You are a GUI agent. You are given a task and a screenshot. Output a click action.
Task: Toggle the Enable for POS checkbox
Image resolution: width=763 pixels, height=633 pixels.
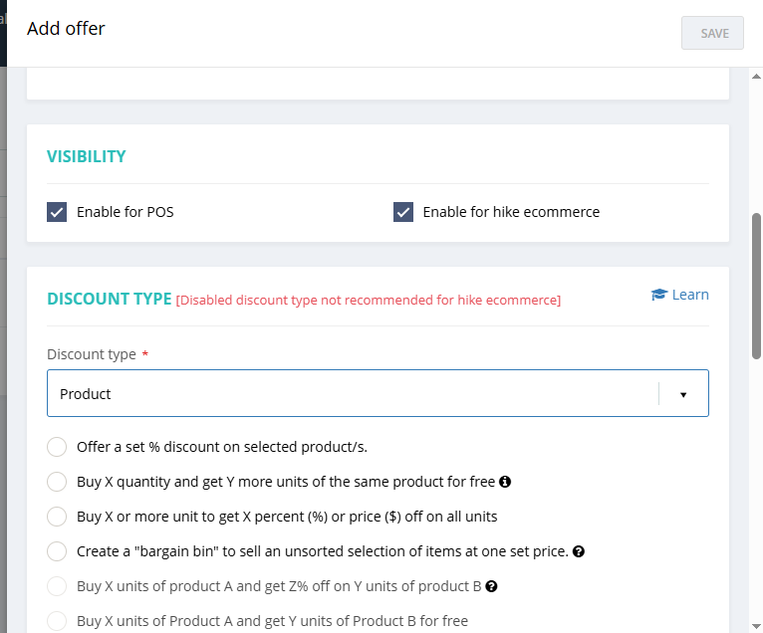click(57, 212)
